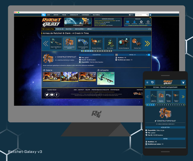Open the Paramètres gear icon
The height and width of the screenshot is (161, 193).
pyautogui.click(x=141, y=22)
